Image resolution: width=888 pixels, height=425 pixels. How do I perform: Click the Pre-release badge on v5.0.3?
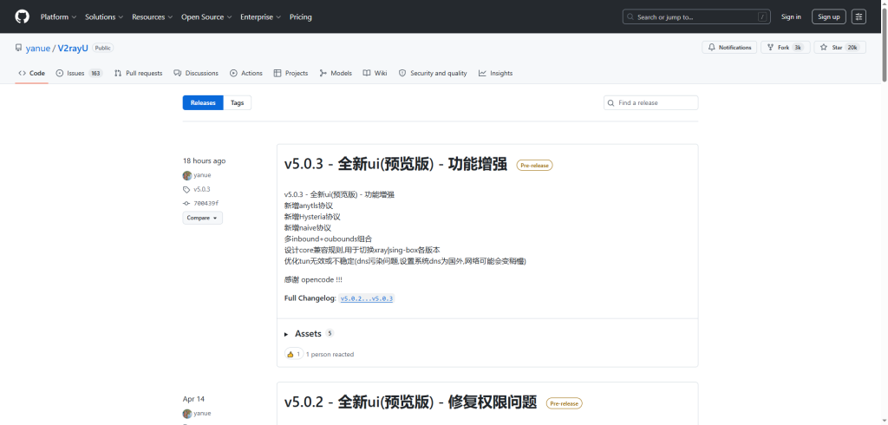[534, 166]
